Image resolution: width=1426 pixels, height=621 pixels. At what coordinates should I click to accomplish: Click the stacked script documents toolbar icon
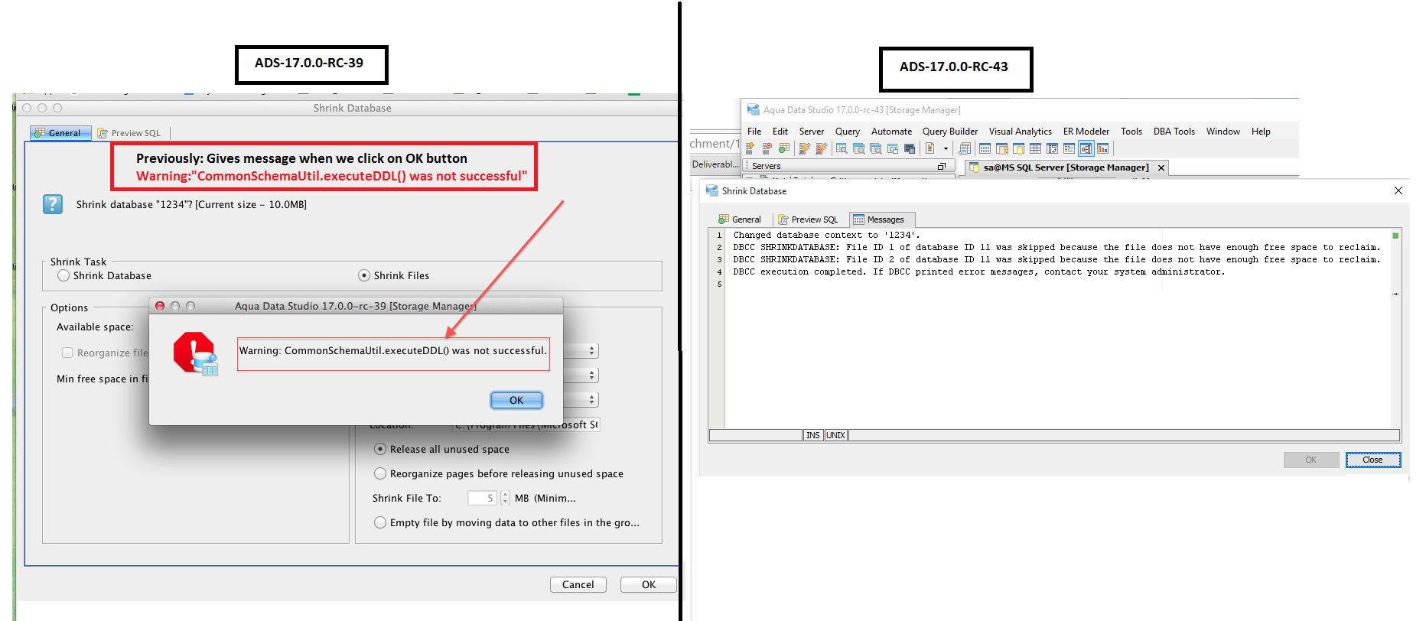click(x=965, y=148)
